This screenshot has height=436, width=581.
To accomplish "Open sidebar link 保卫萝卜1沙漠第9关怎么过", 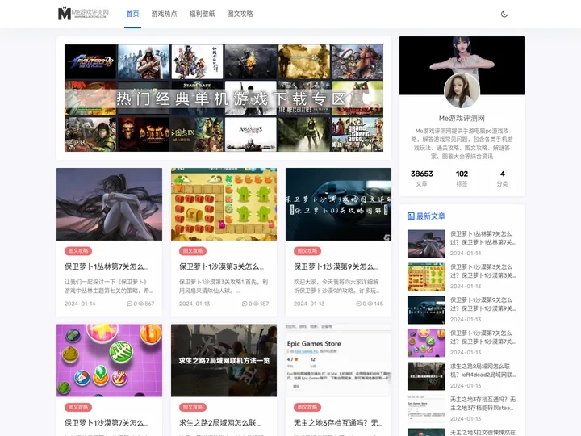I will tap(483, 304).
